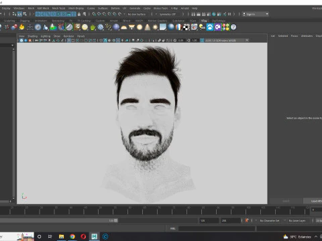Open the Mesh Tools menu

58,8
